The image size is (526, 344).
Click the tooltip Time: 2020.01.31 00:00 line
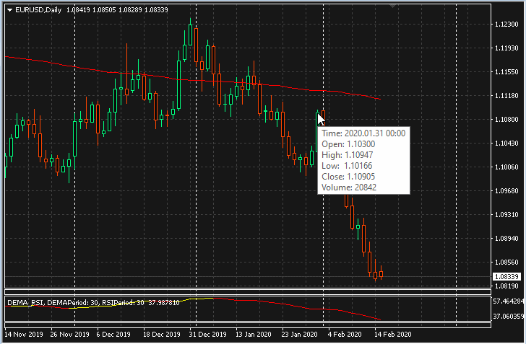[363, 133]
